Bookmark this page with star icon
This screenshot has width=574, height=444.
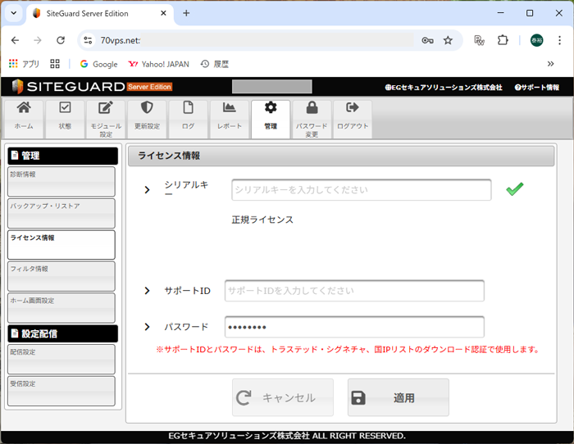(x=448, y=40)
